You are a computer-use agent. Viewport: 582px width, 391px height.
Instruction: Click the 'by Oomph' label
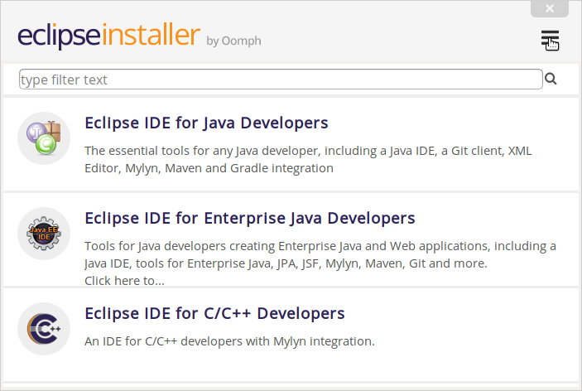pyautogui.click(x=233, y=41)
